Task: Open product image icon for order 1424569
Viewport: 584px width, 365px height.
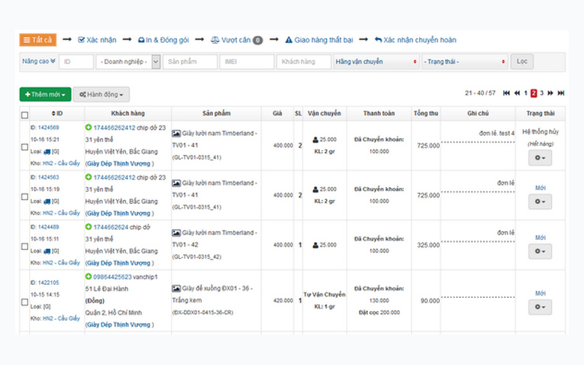Action: coord(176,134)
